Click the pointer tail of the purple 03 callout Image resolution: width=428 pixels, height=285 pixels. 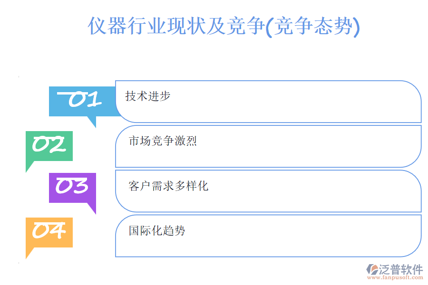point(92,208)
